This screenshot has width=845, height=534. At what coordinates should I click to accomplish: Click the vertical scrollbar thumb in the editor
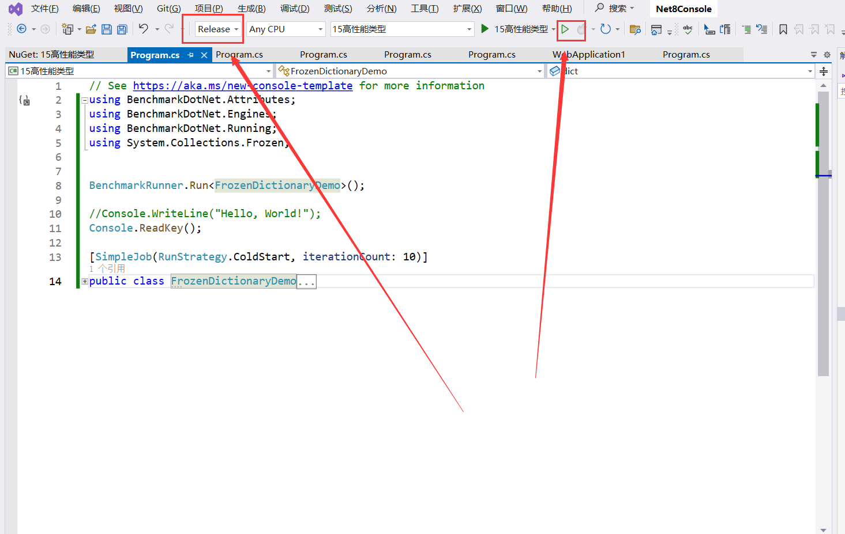[823, 233]
